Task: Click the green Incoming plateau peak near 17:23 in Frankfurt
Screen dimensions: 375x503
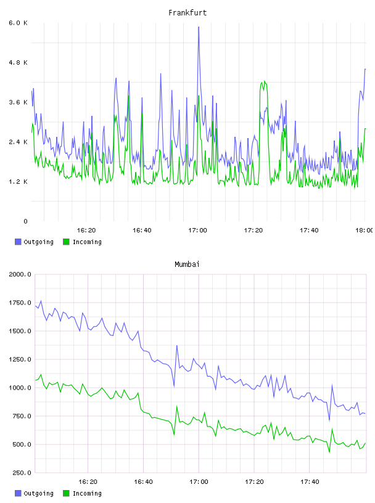Action: [x=264, y=82]
